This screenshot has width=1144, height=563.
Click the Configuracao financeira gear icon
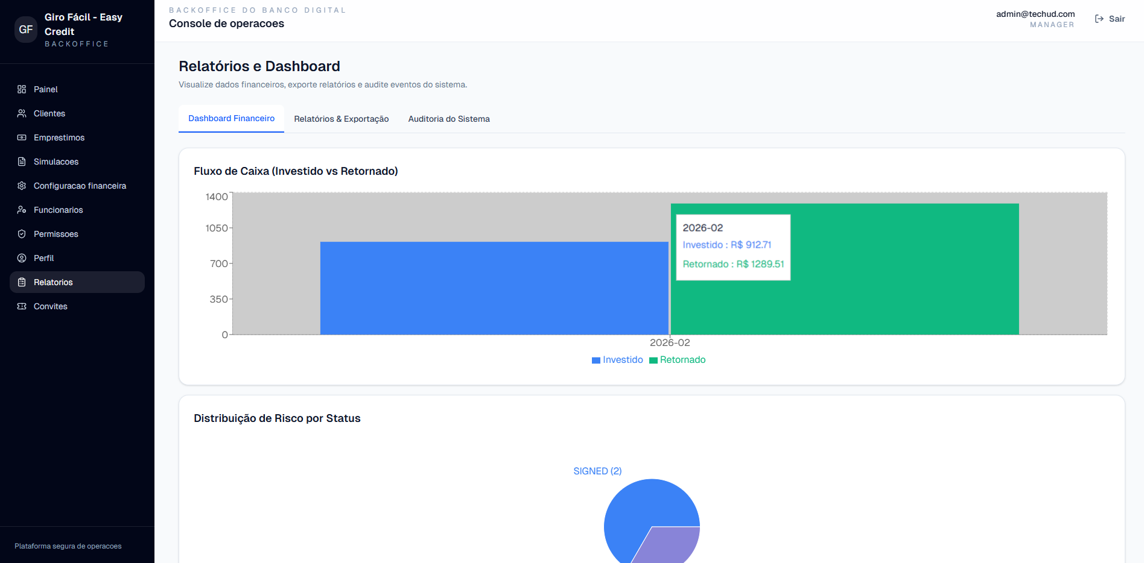pyautogui.click(x=22, y=186)
